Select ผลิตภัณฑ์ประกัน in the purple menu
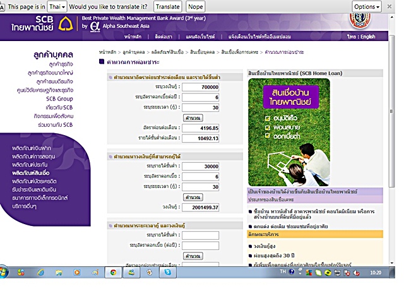Screen dimensions: 404x303 pos(30,165)
